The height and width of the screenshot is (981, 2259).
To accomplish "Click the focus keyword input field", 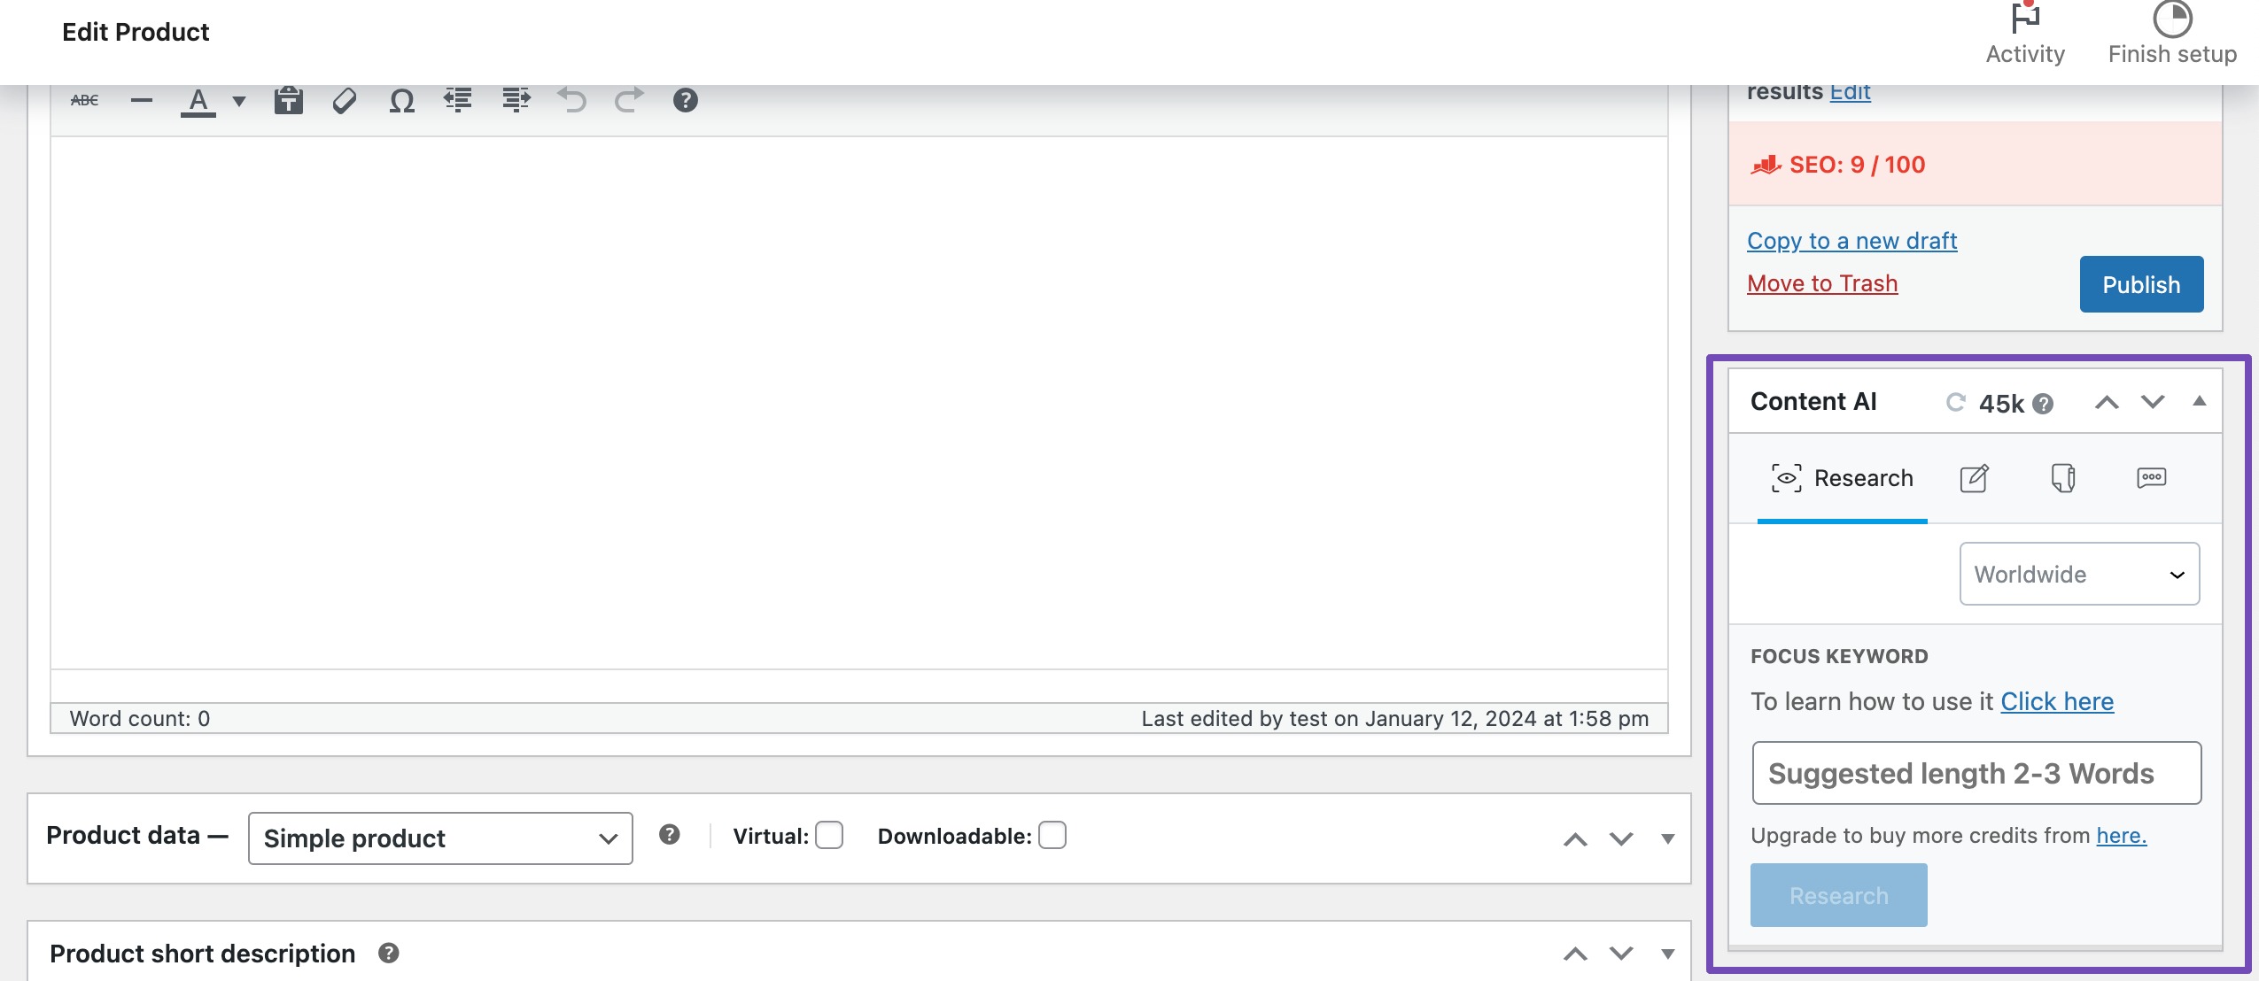I will 1976,772.
